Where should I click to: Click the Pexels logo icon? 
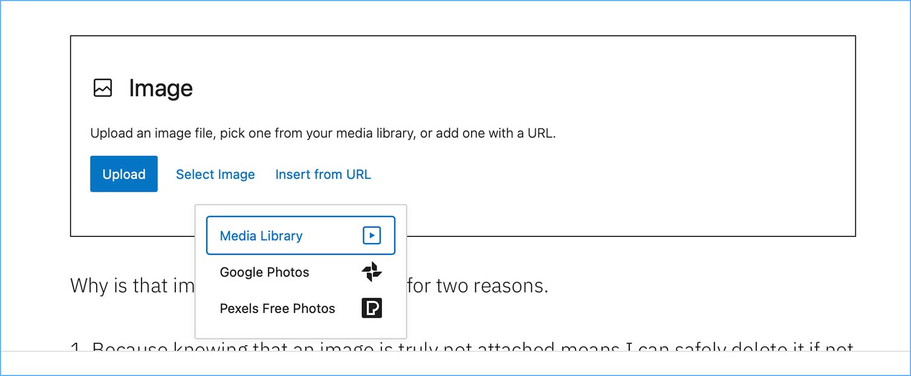372,308
